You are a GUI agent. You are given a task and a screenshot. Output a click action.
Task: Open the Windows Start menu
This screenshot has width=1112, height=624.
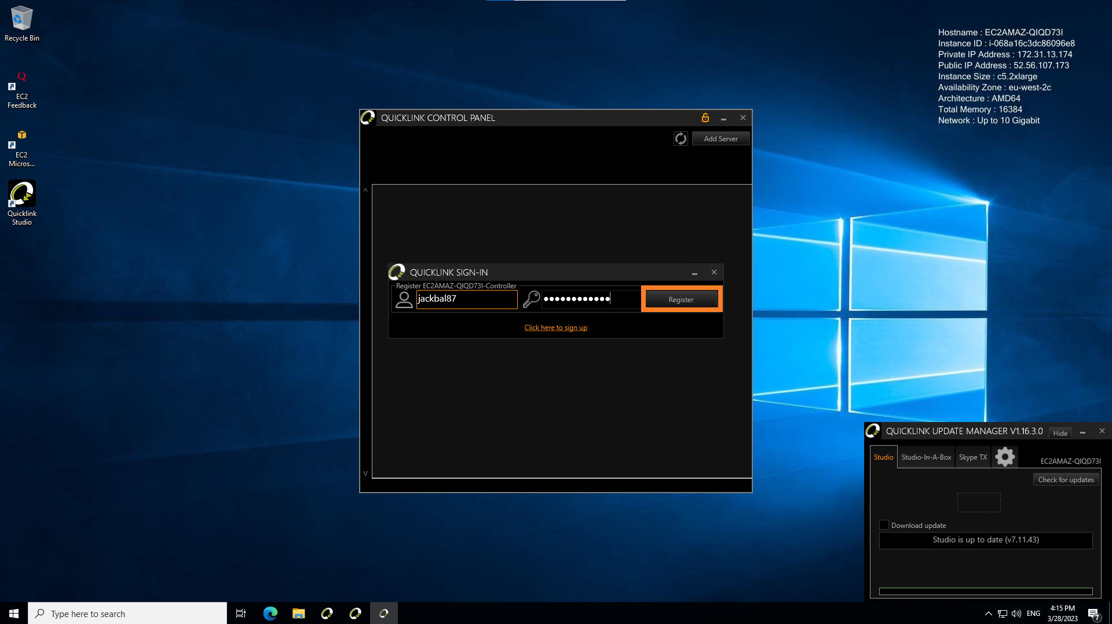pos(14,613)
